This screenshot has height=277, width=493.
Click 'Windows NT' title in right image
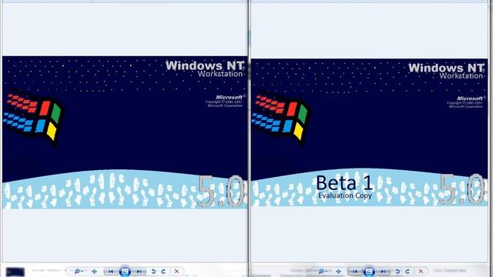coord(446,68)
